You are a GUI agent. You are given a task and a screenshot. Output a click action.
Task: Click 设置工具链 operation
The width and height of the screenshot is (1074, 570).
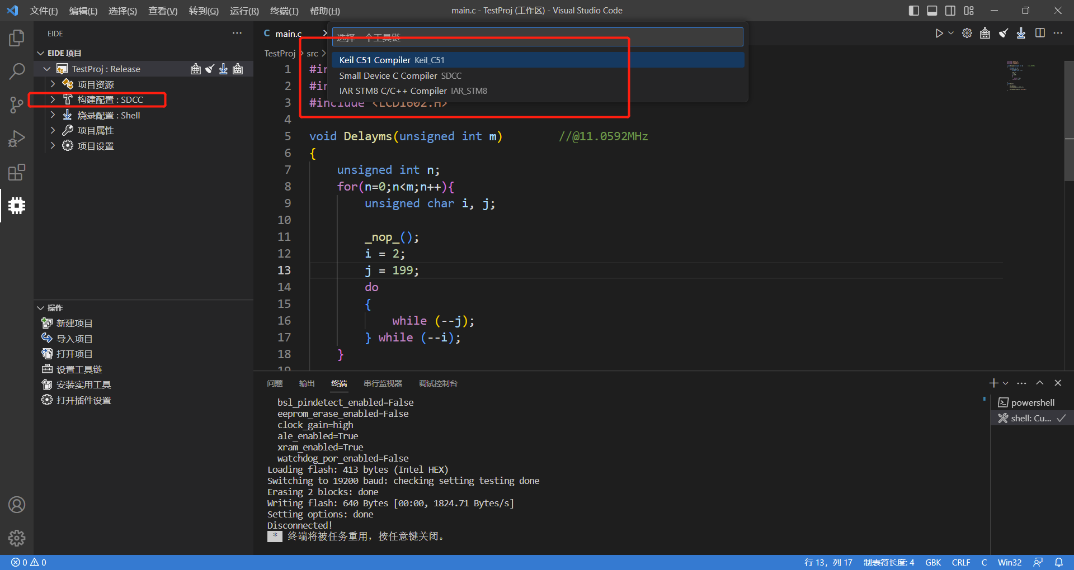pyautogui.click(x=79, y=369)
